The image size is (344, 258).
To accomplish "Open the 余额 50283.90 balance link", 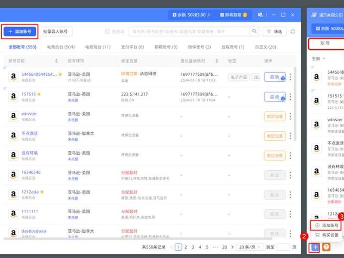I will [x=191, y=15].
